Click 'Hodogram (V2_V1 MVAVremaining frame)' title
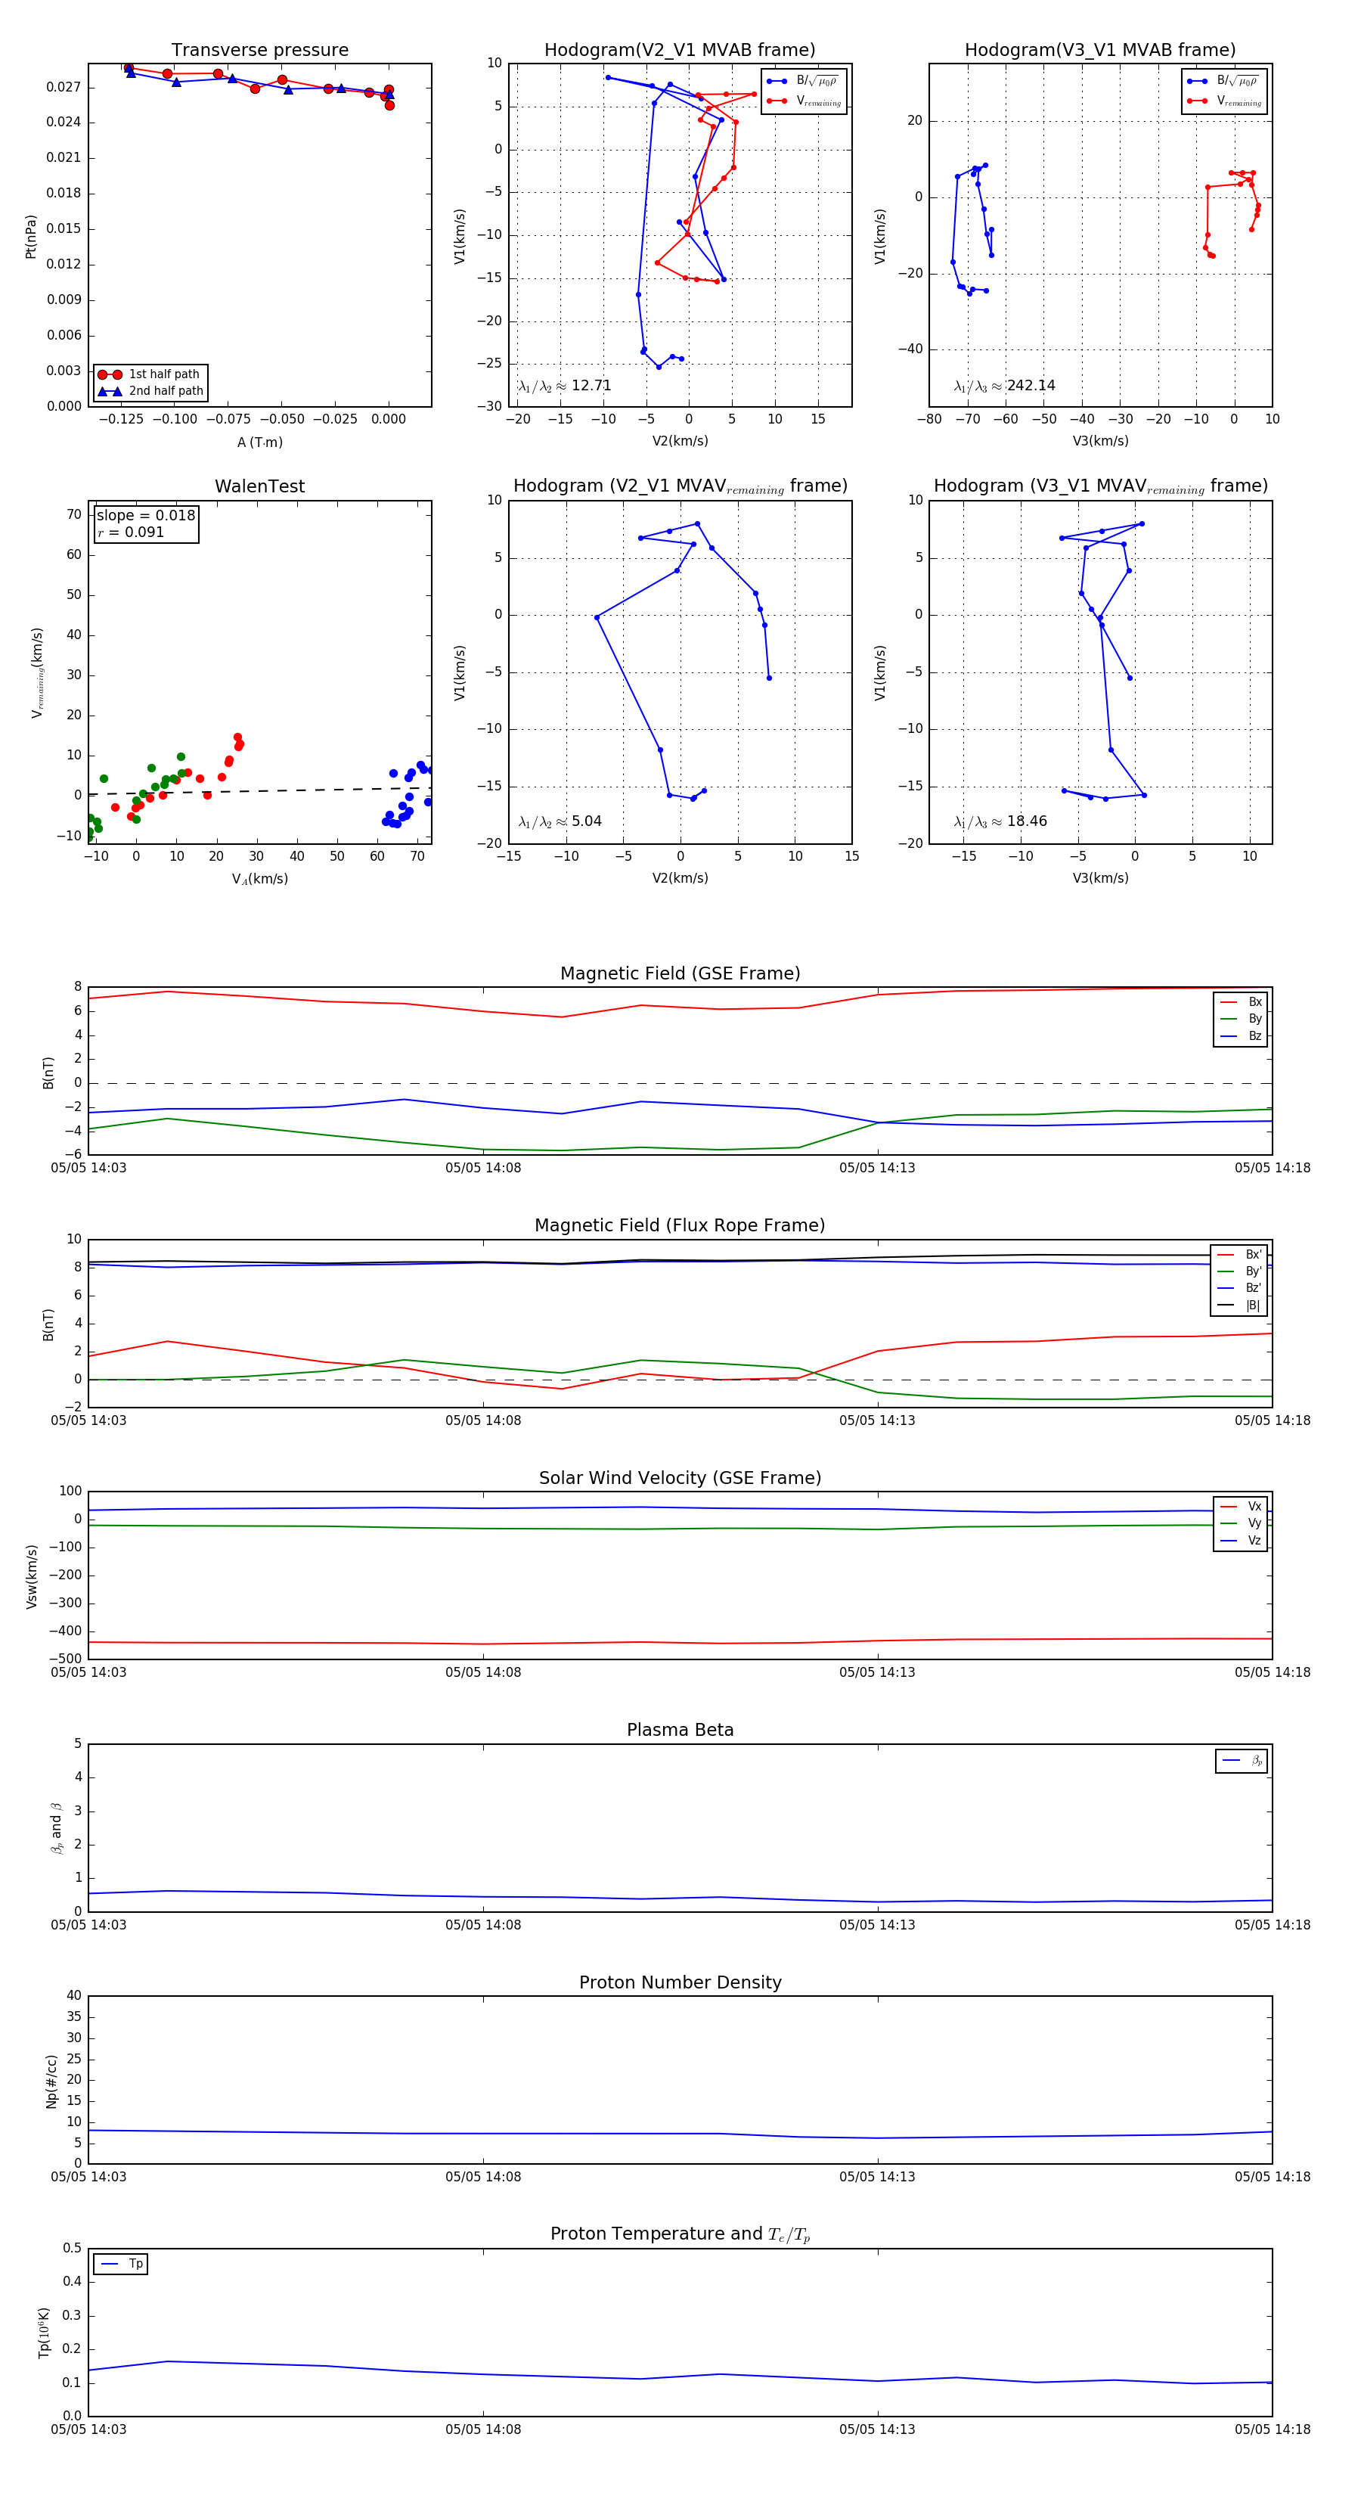 click(x=680, y=486)
